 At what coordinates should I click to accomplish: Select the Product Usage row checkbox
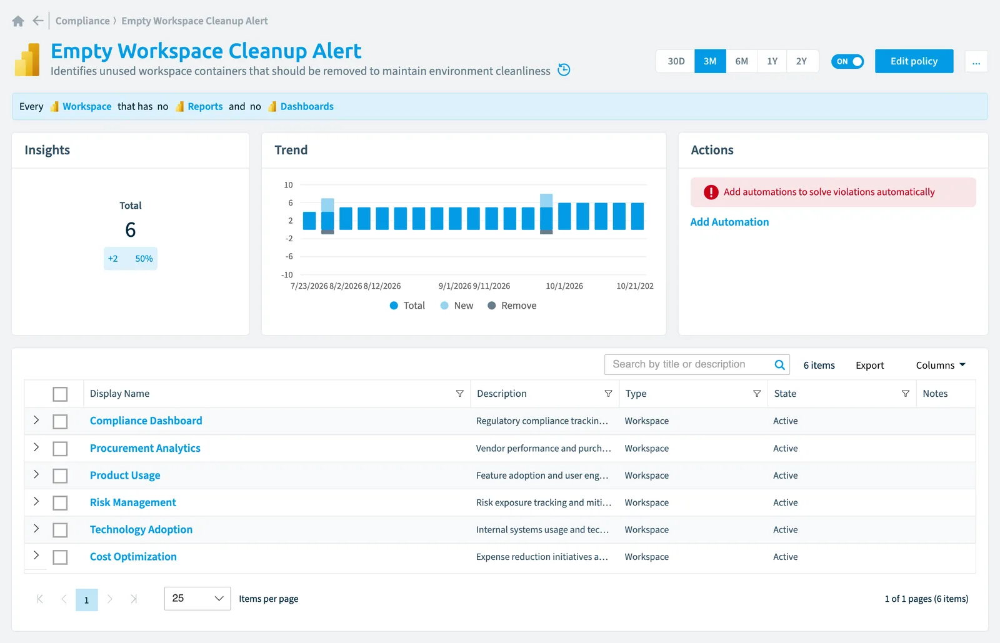[60, 476]
